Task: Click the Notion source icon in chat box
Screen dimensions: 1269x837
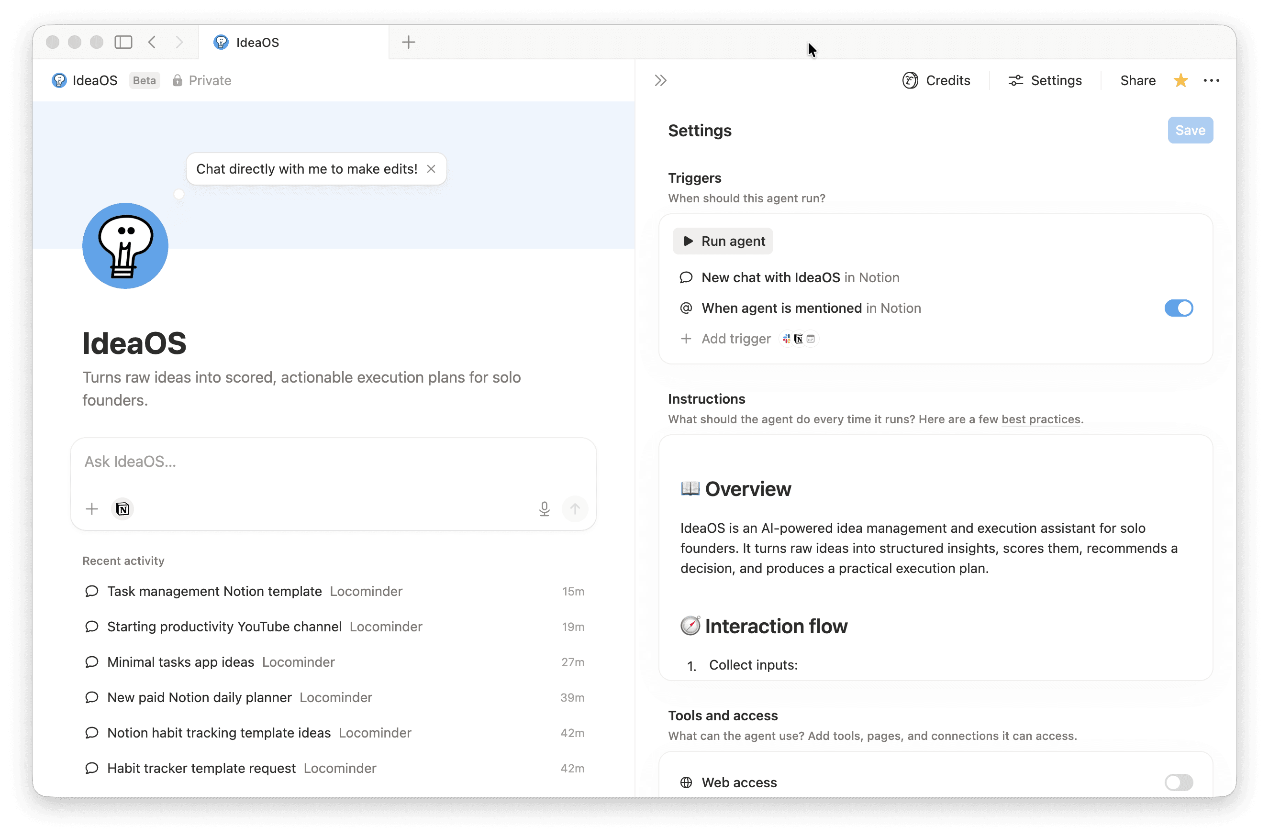Action: click(122, 509)
